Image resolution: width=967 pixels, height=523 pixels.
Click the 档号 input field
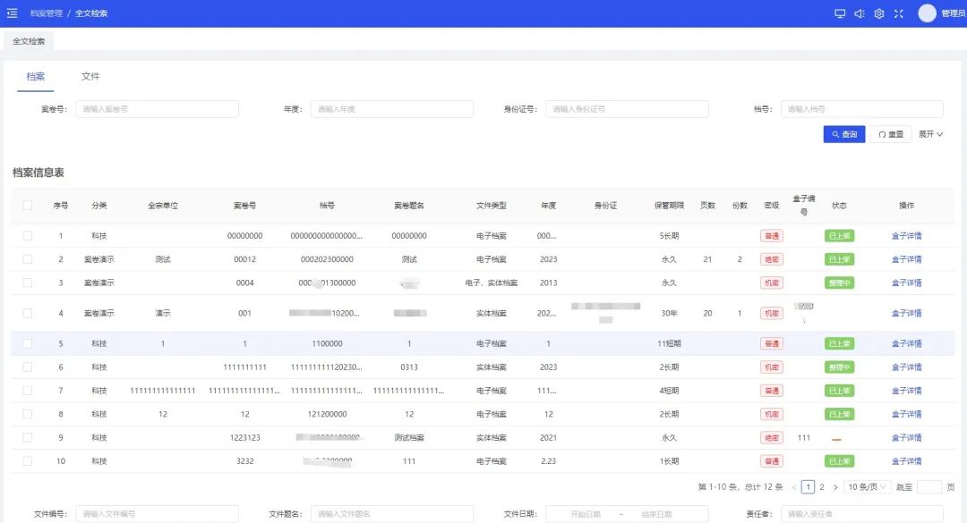tap(862, 109)
